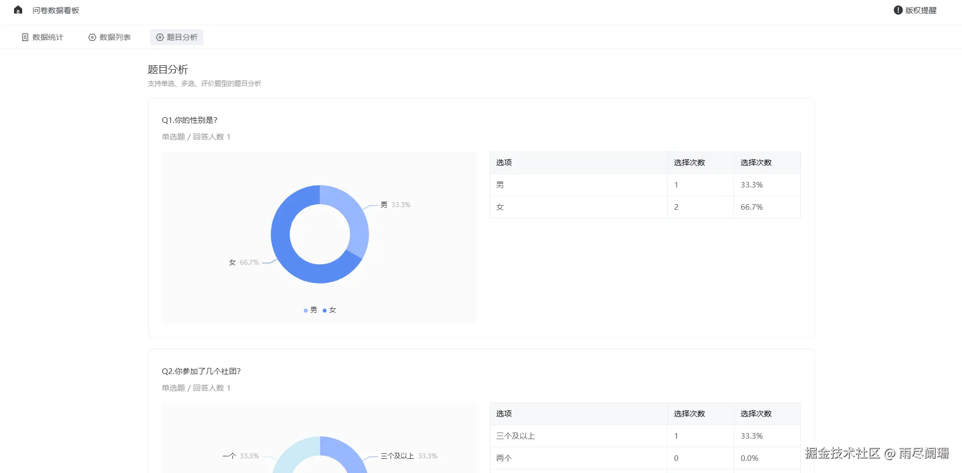This screenshot has height=473, width=962.
Task: Click the 0.0% cell in the 两个 row
Action: (767, 458)
